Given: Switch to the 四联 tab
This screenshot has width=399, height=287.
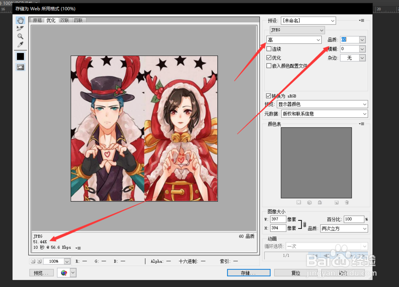Looking at the screenshot, I should 78,20.
